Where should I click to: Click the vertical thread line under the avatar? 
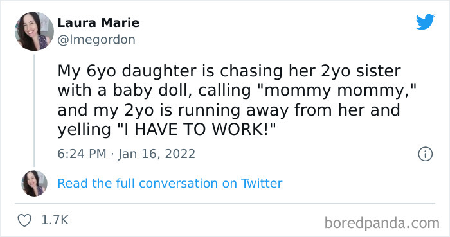[x=34, y=110]
